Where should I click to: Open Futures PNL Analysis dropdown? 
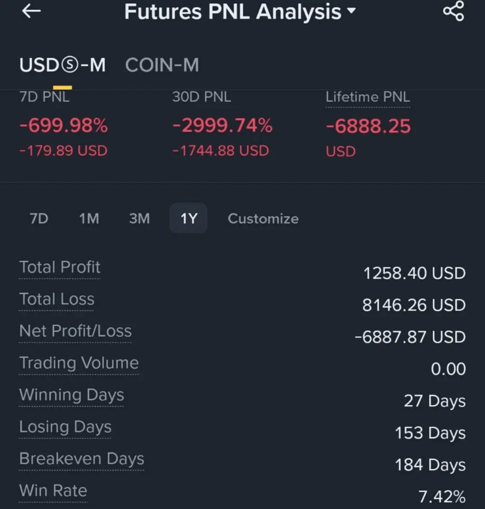[x=240, y=12]
